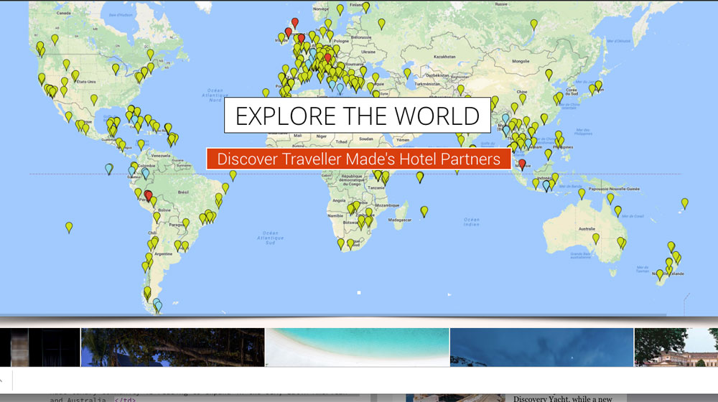Open the blue pin in Myanmar
Viewport: 718px width, 402px height.
tap(505, 119)
